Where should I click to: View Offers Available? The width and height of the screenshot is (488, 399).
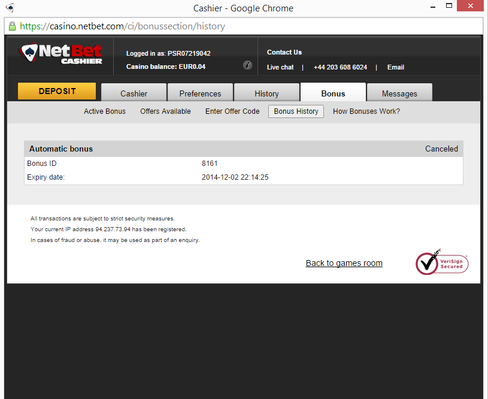pos(165,111)
